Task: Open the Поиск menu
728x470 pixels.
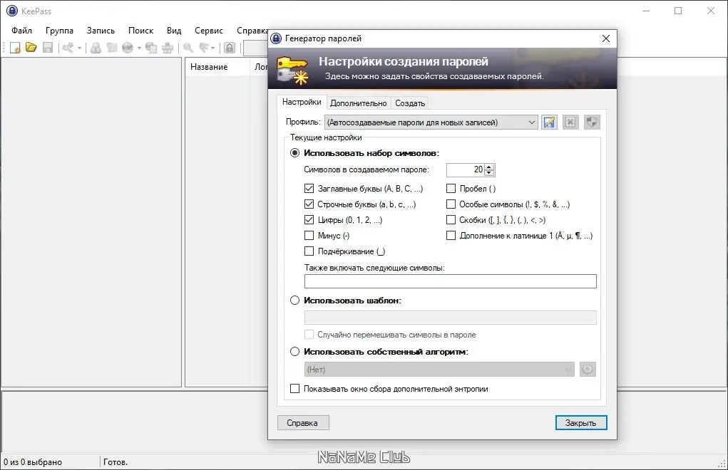Action: point(140,31)
